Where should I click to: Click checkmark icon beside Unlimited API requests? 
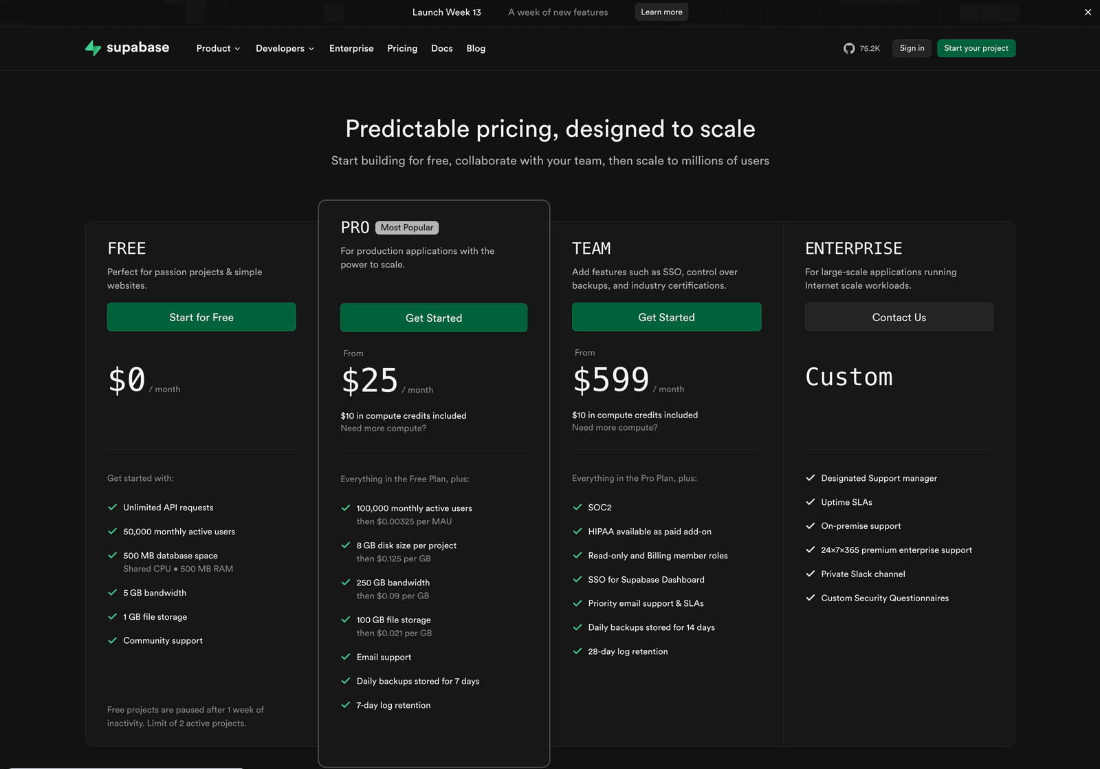coord(113,508)
